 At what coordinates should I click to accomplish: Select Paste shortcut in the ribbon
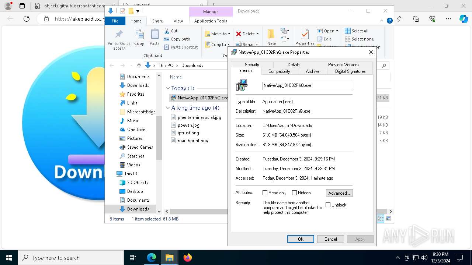tap(181, 47)
